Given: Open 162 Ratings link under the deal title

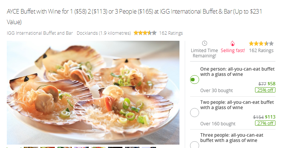Looking at the screenshot, I should tap(171, 33).
